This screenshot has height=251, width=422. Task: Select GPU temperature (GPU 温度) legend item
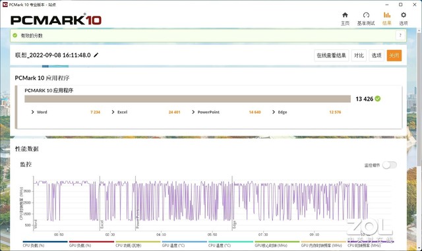pos(184,244)
